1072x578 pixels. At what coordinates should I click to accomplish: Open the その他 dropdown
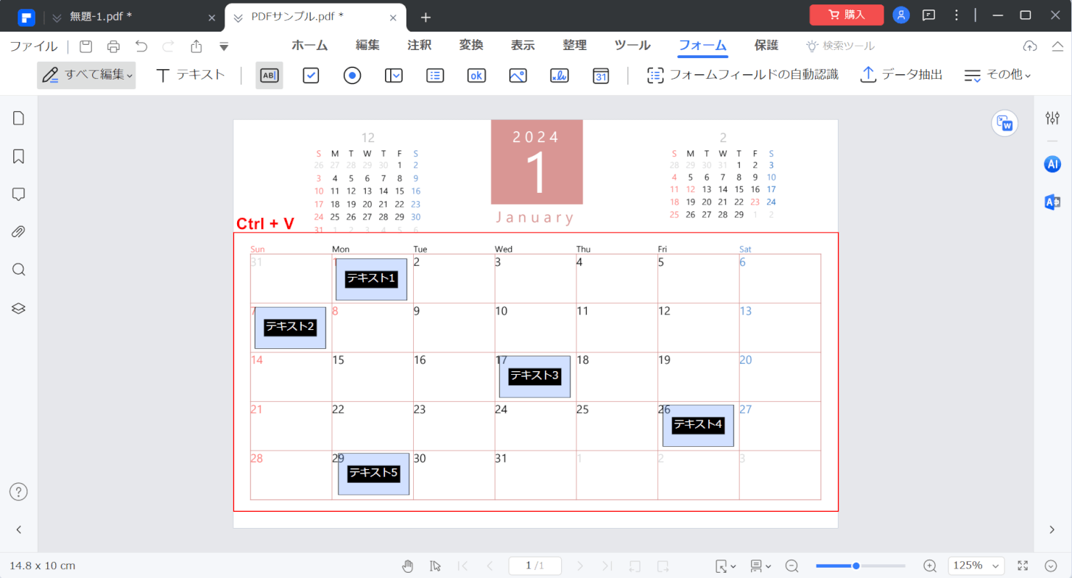pos(998,75)
